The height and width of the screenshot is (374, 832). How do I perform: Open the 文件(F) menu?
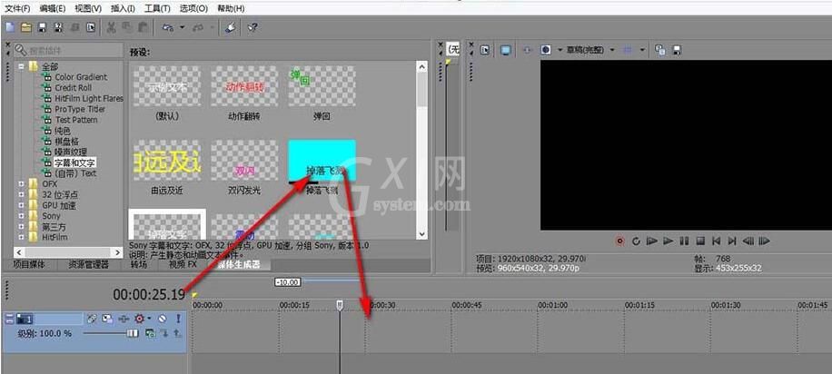(18, 8)
